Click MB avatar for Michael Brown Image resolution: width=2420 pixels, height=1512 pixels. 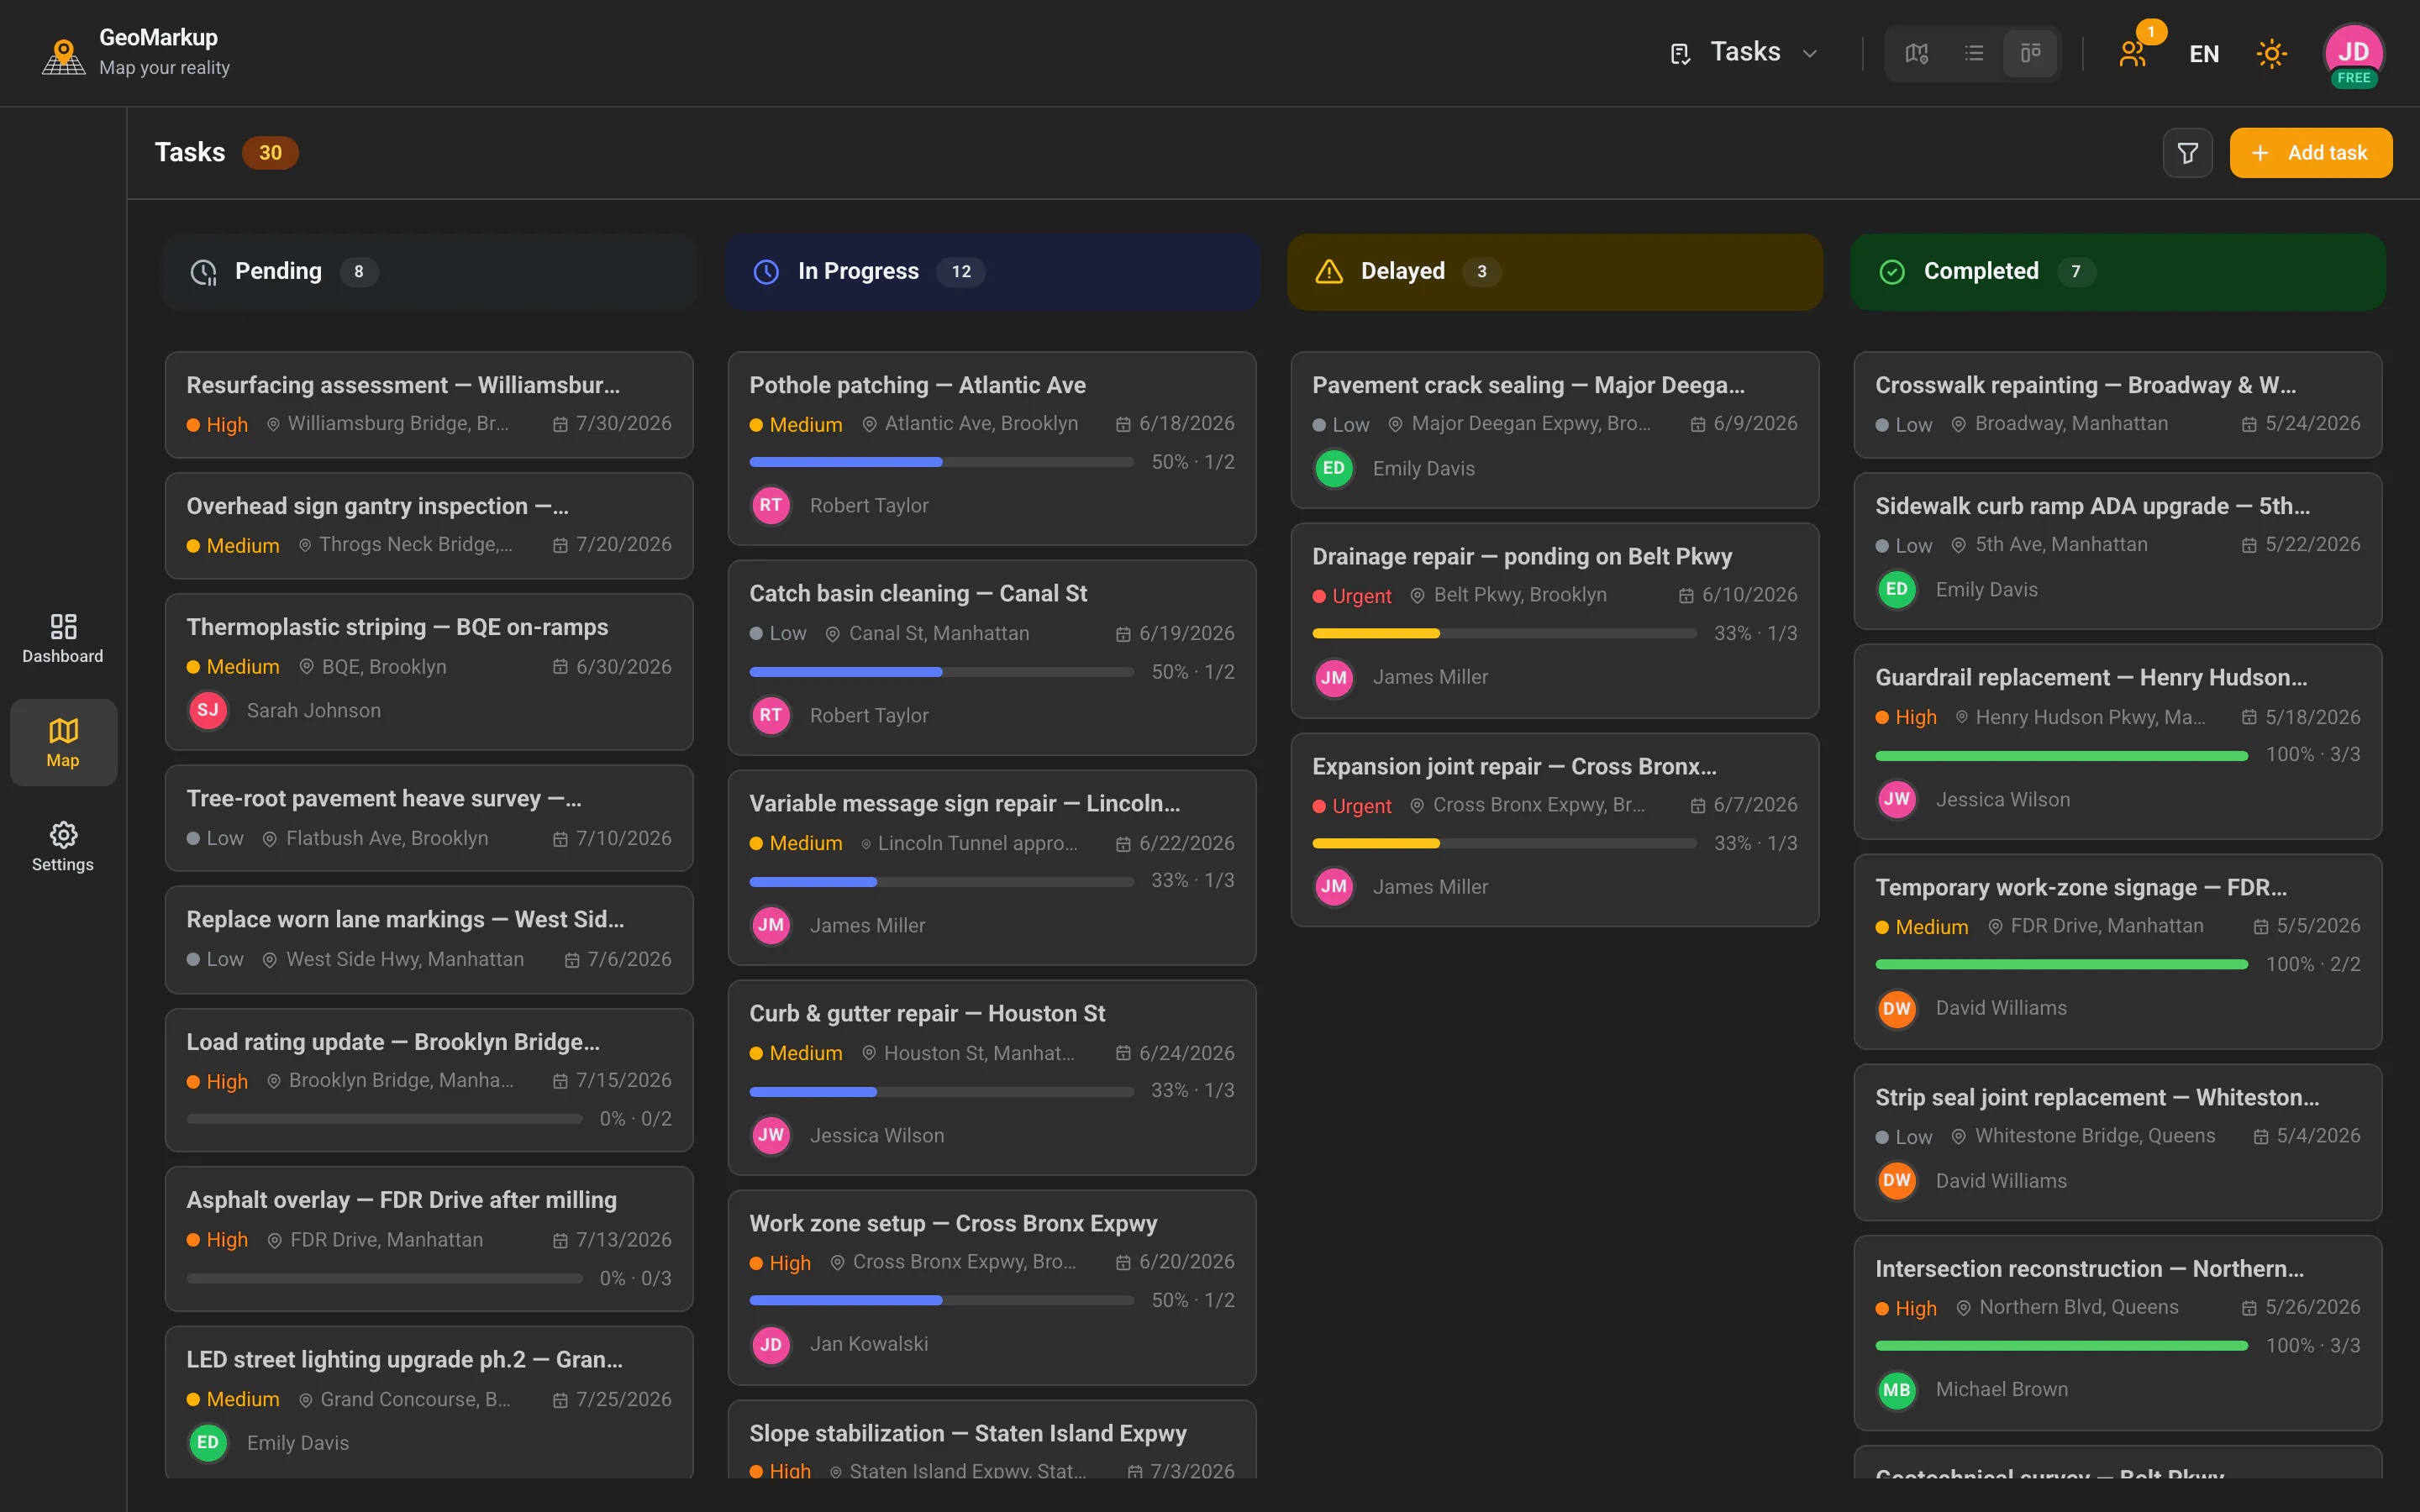pos(1897,1389)
